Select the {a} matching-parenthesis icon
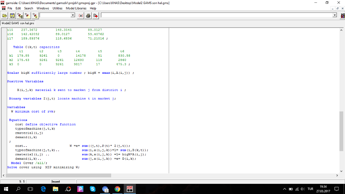 81,15
